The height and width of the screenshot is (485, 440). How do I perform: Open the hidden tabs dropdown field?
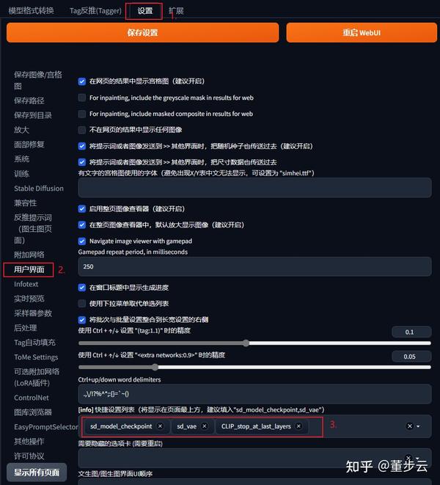pyautogui.click(x=254, y=458)
